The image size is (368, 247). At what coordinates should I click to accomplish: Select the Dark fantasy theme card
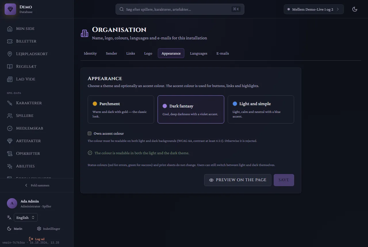[191, 109]
